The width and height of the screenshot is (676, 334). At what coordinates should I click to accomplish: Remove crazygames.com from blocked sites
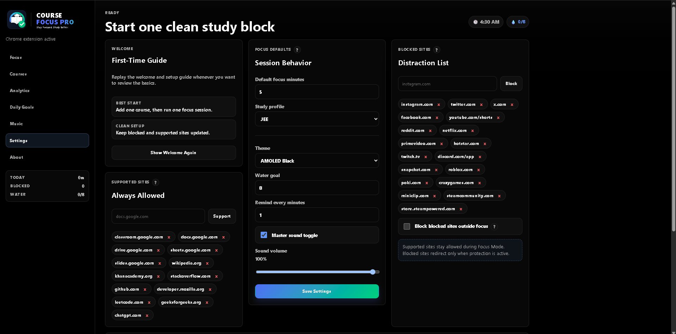click(x=479, y=183)
